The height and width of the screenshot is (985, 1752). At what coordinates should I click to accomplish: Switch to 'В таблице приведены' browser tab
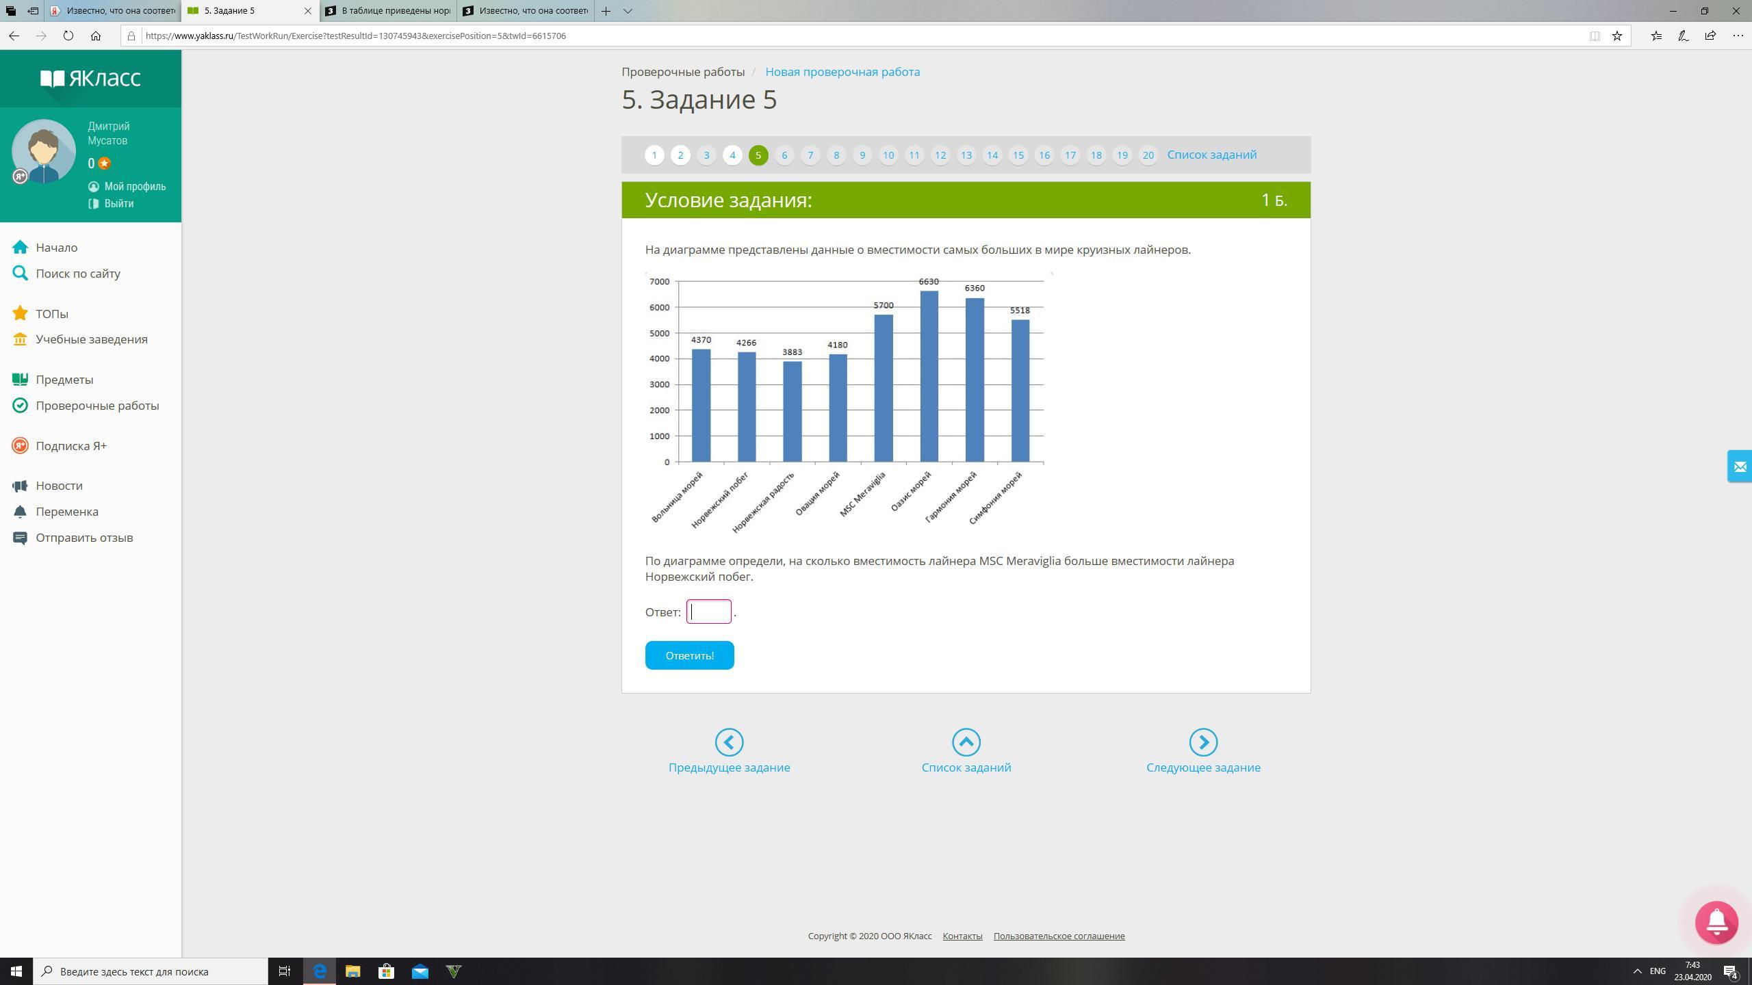pyautogui.click(x=387, y=11)
